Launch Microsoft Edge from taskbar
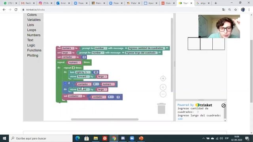The image size is (253, 142). point(77,138)
